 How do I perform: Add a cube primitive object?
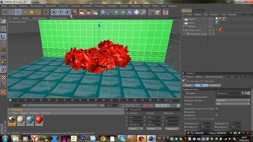click(x=103, y=12)
